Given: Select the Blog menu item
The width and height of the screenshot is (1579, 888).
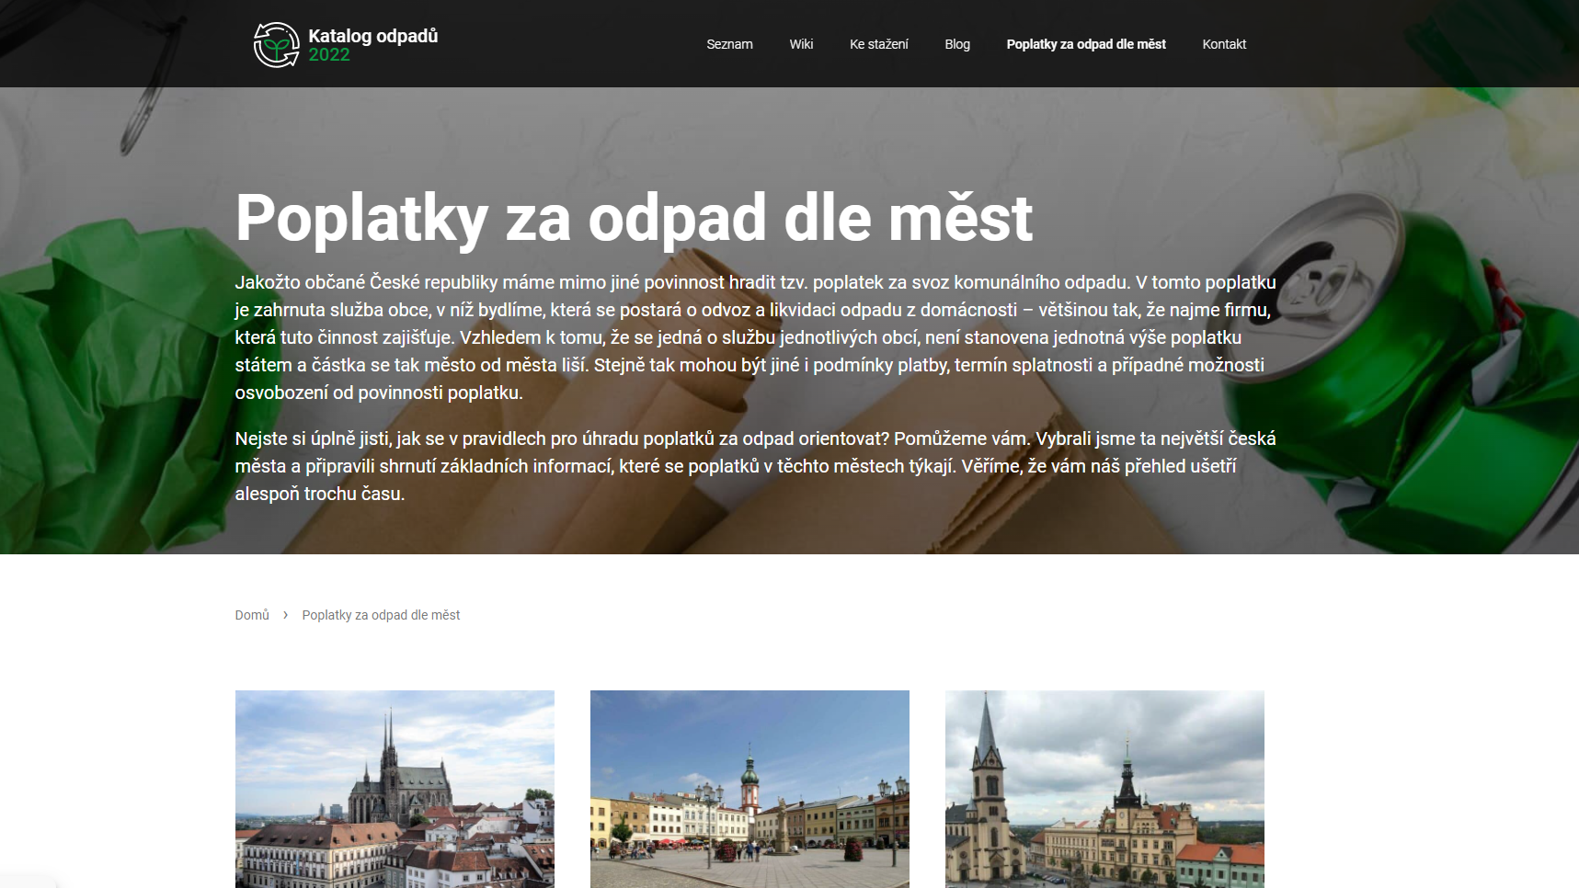Looking at the screenshot, I should [957, 44].
